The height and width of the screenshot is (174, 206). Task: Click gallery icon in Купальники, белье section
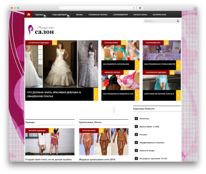click(x=101, y=130)
